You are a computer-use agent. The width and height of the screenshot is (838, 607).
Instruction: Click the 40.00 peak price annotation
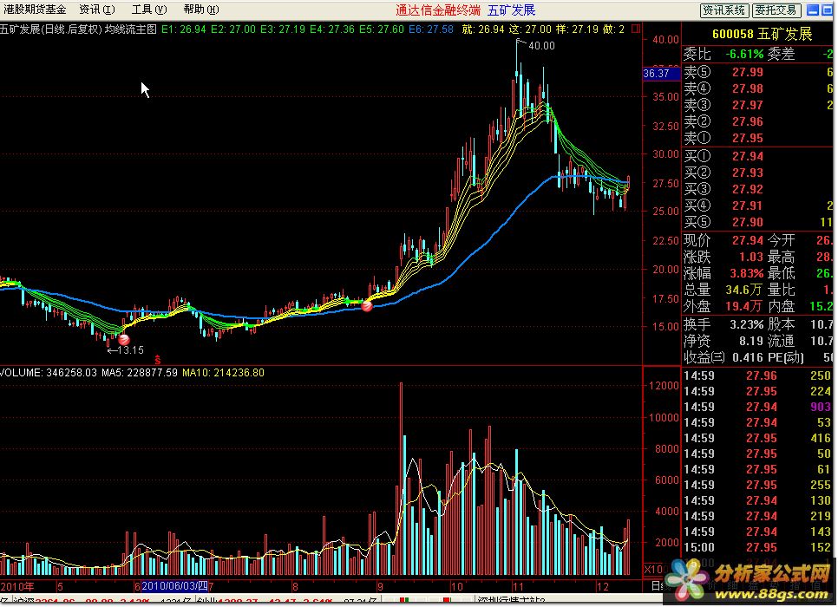point(541,46)
